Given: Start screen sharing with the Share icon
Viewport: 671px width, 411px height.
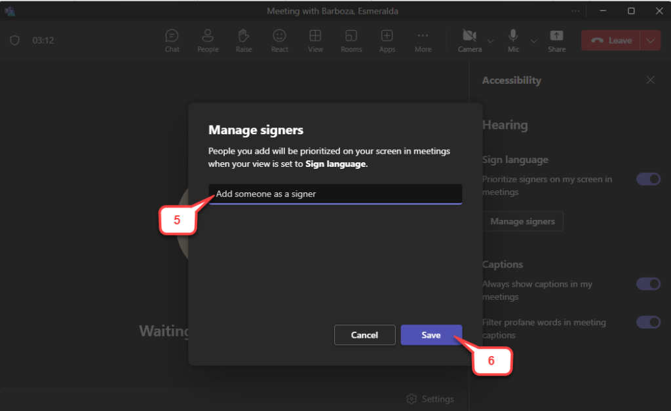Looking at the screenshot, I should click(x=556, y=40).
